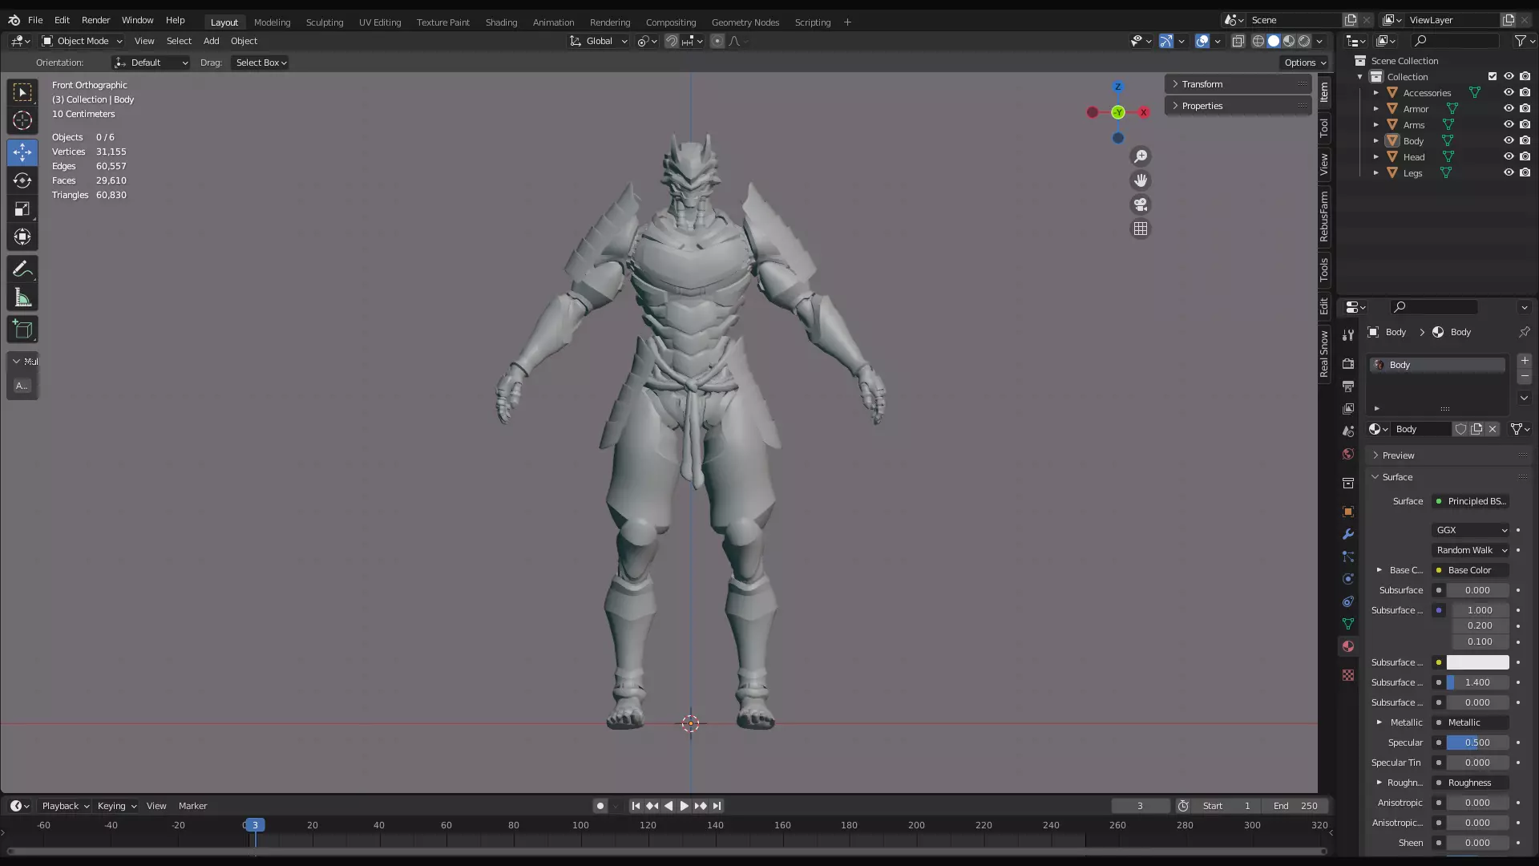Activate the Cursor tool
1539x866 pixels.
point(22,120)
